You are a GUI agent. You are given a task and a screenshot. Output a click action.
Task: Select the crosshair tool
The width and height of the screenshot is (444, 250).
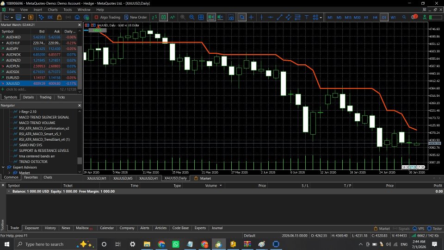coord(251,17)
